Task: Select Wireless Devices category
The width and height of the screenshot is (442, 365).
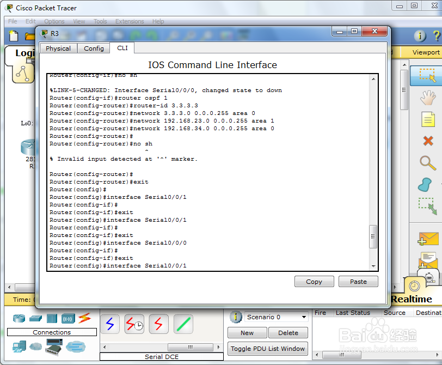Action: 68,319
